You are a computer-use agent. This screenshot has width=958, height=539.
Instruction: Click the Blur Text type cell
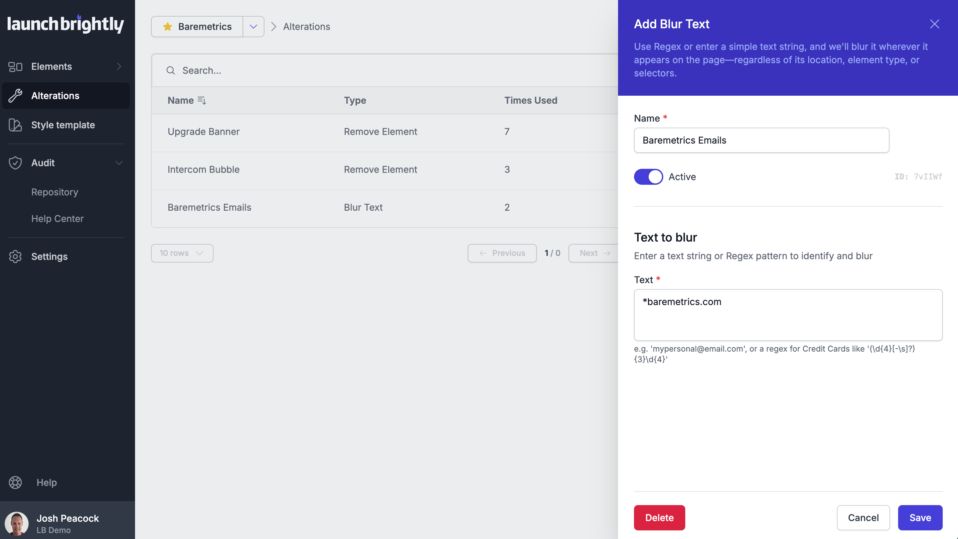pyautogui.click(x=363, y=207)
